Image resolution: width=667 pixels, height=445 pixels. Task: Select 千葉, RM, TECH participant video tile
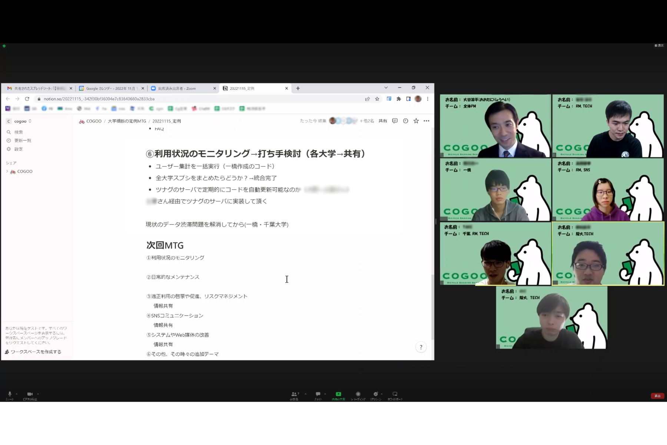click(x=495, y=254)
